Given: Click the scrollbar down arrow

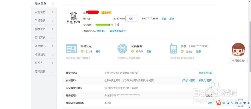Looking at the screenshot, I should click(249, 107).
